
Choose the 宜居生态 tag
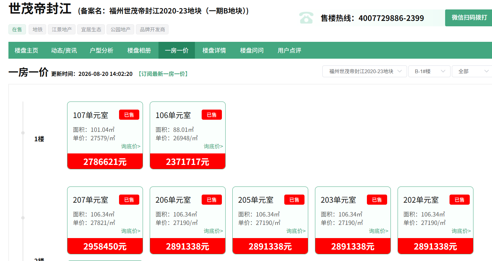pos(91,29)
